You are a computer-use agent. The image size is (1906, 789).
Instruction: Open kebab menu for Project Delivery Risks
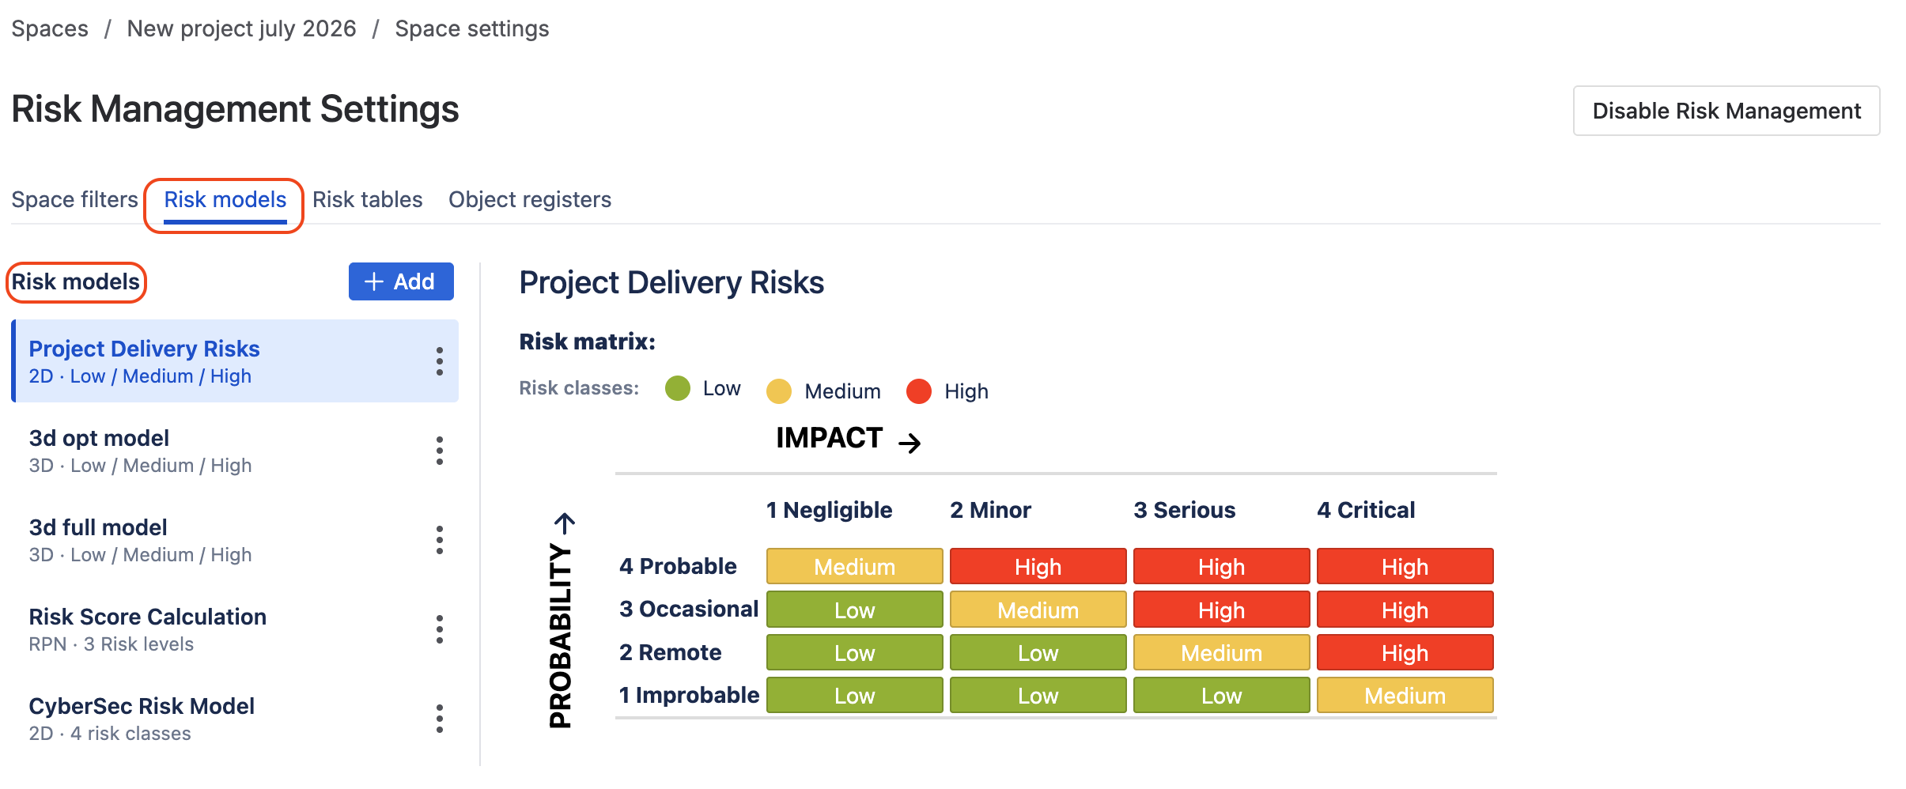point(440,361)
